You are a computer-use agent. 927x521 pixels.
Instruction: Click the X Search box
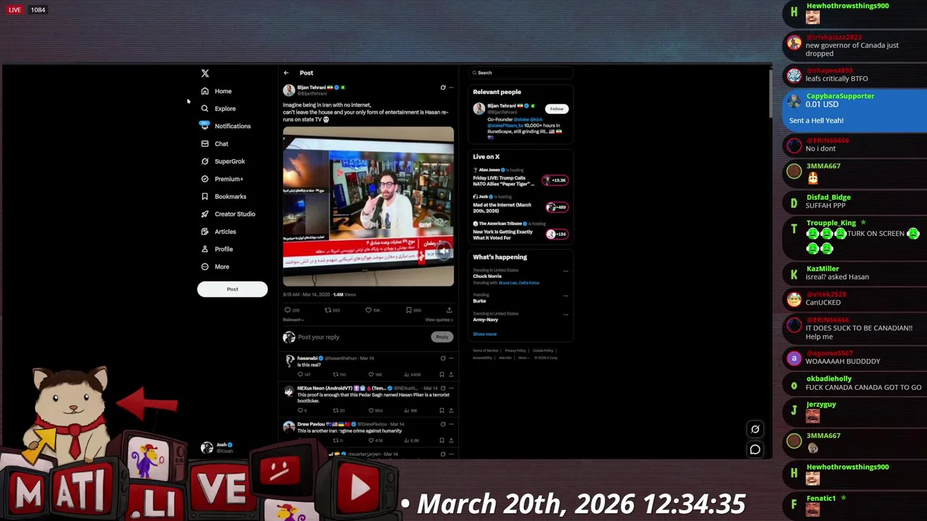[520, 73]
